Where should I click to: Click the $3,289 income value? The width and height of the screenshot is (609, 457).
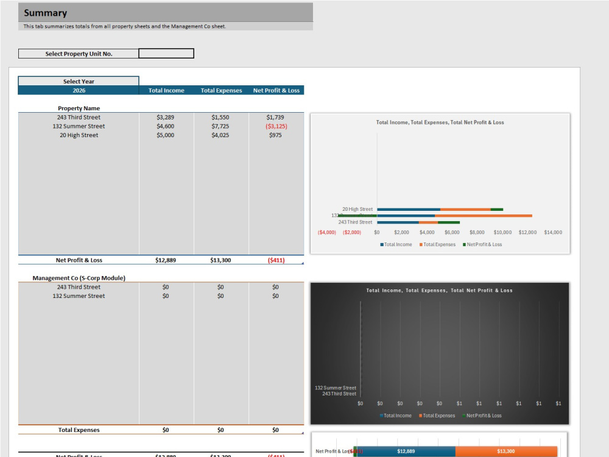166,117
